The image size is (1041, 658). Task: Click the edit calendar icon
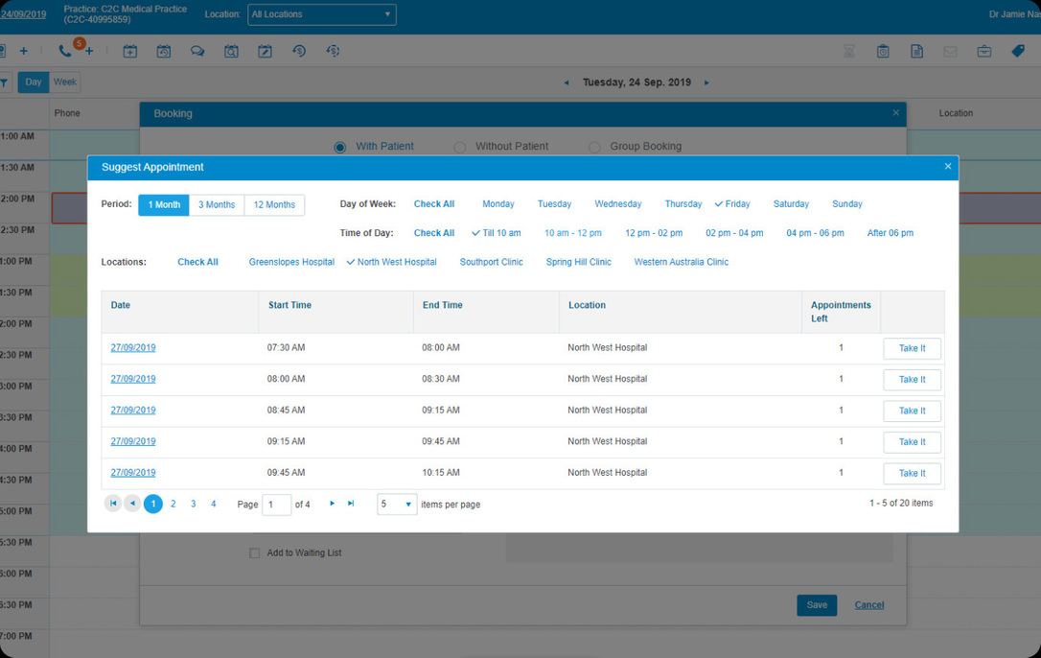(265, 50)
